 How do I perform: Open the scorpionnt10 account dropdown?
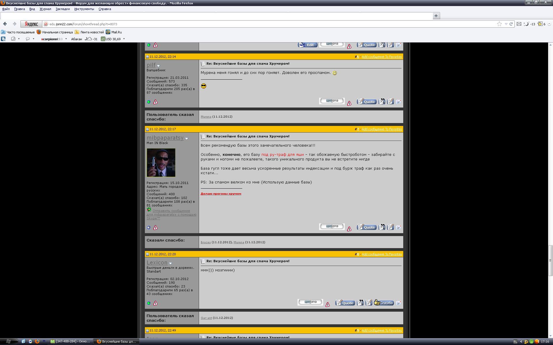coord(66,39)
